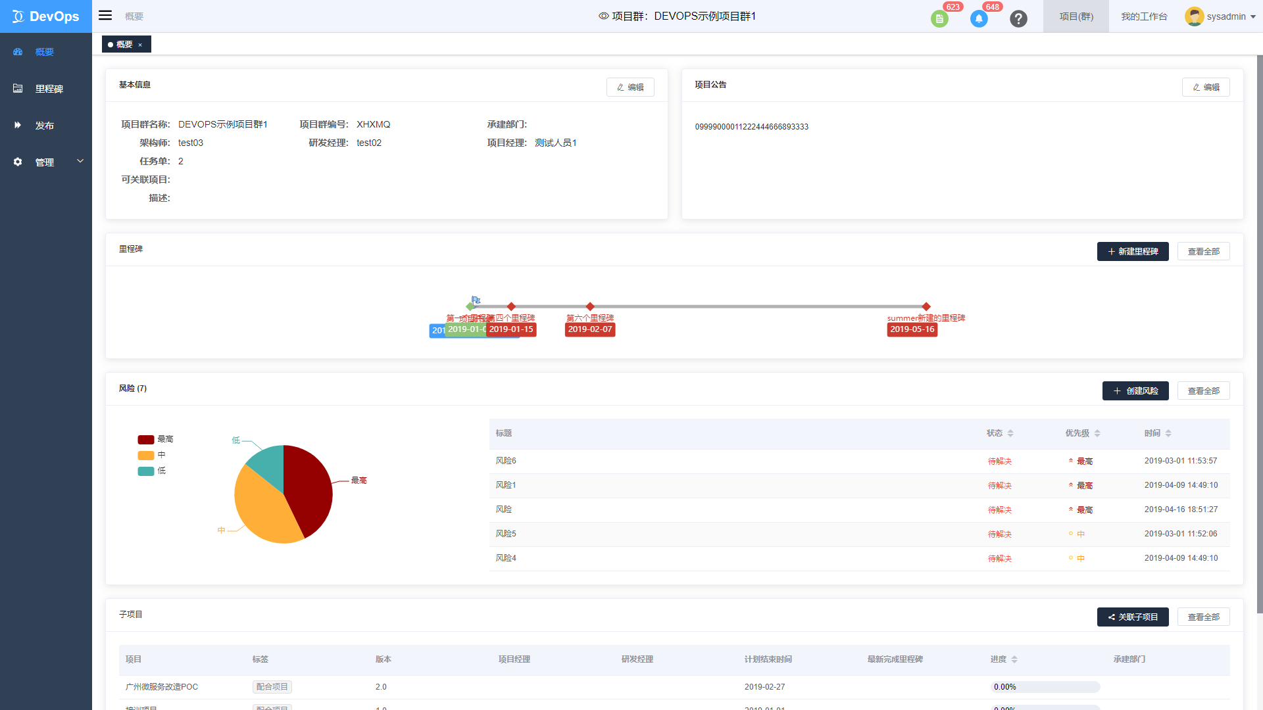Toggle 低 legend swatch

pos(146,471)
